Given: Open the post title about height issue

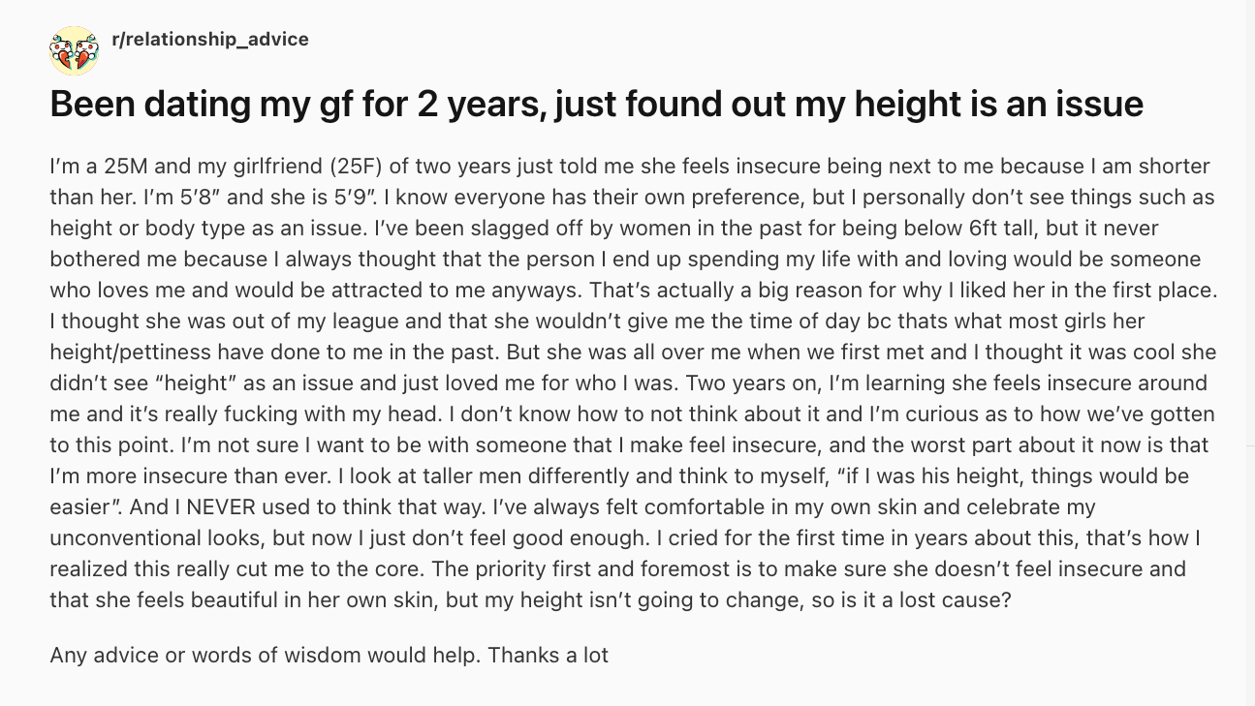Looking at the screenshot, I should [596, 104].
